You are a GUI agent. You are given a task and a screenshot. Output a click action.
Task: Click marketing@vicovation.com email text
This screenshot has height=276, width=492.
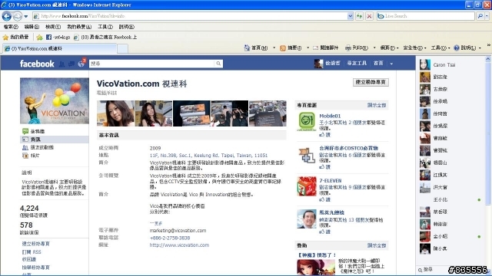[178, 231]
